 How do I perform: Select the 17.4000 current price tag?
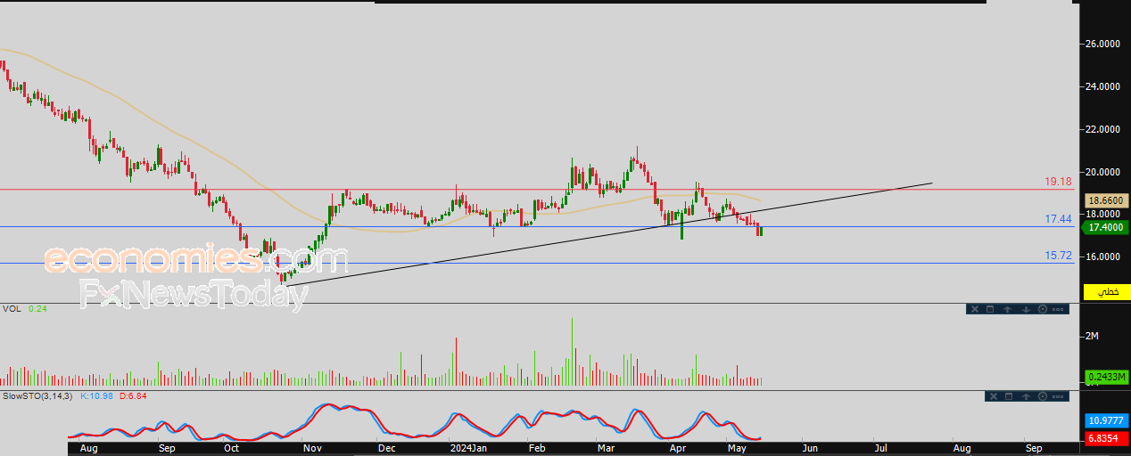(1107, 228)
